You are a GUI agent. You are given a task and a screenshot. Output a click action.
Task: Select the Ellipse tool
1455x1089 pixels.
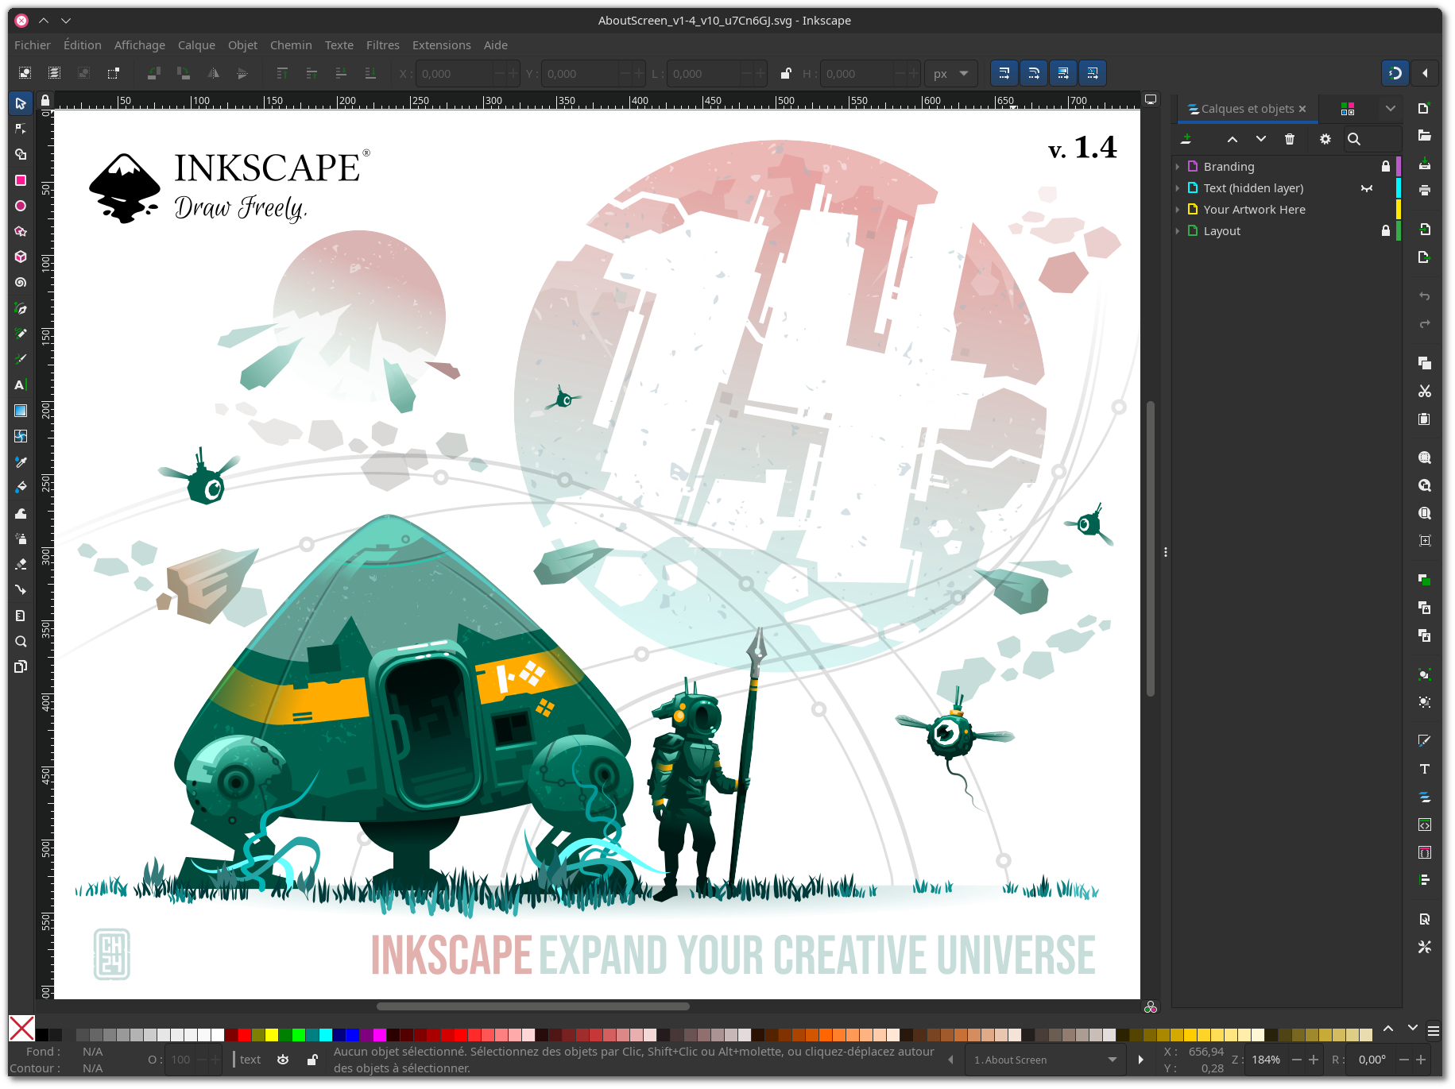21,206
